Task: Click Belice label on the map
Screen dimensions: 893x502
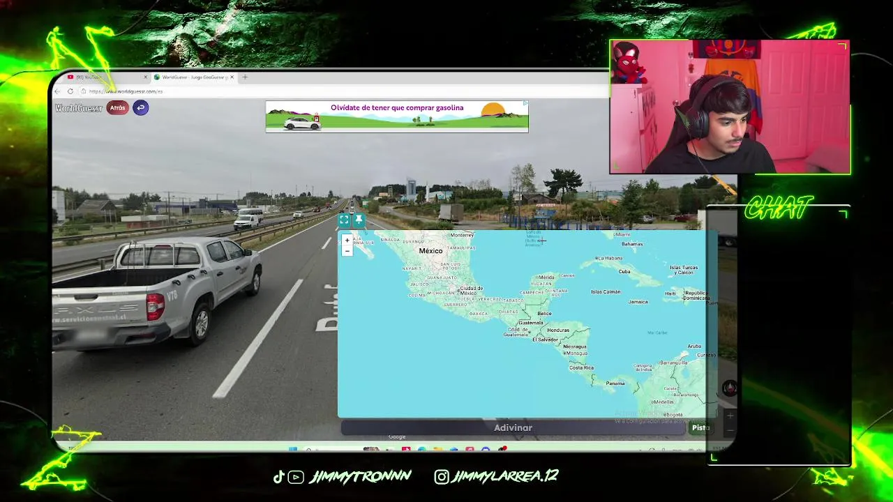Action: coord(544,314)
